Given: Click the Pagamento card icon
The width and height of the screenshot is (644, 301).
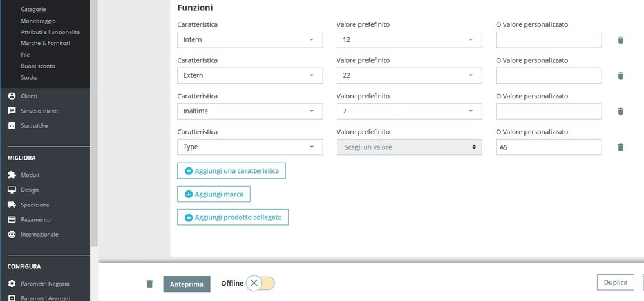Looking at the screenshot, I should point(12,219).
